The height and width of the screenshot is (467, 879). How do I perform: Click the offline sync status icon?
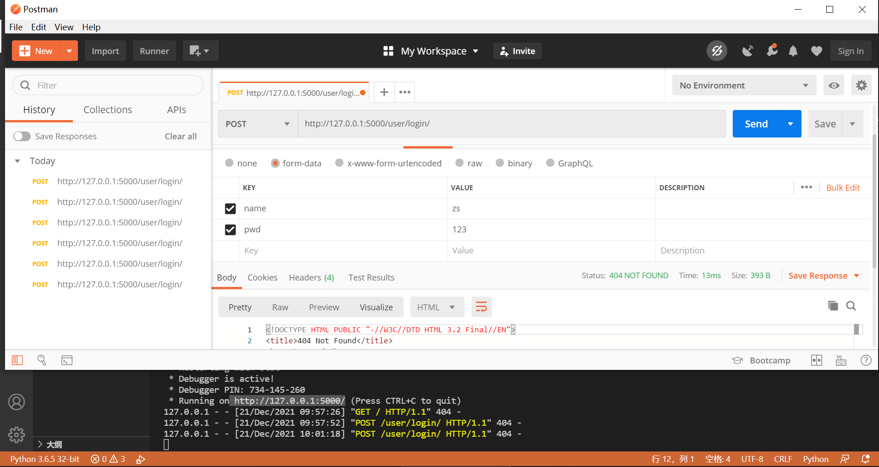click(717, 51)
